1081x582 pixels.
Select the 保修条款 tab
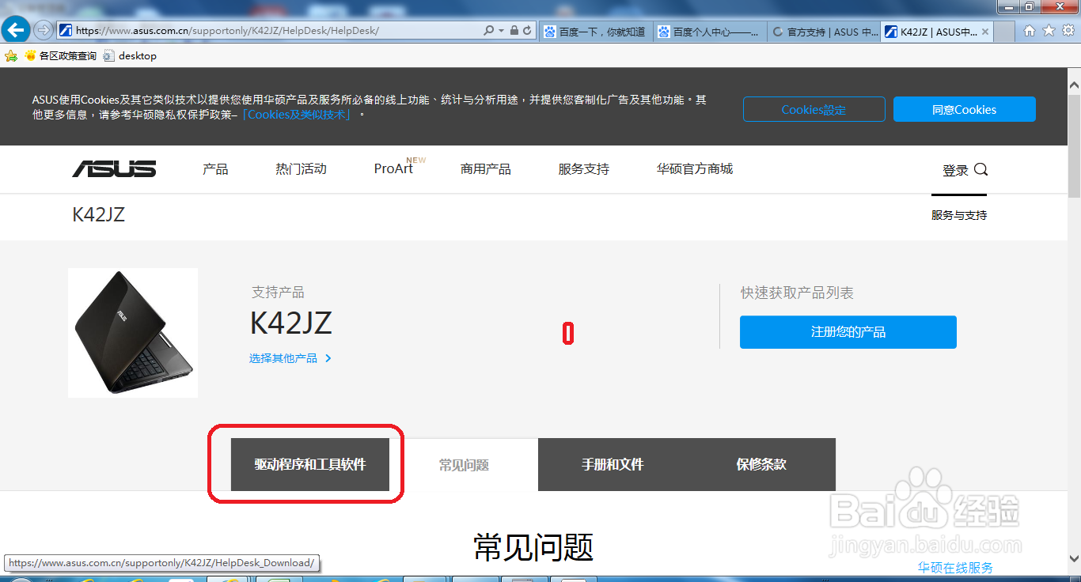click(761, 465)
